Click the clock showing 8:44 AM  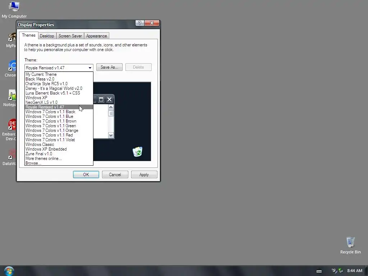(x=355, y=271)
